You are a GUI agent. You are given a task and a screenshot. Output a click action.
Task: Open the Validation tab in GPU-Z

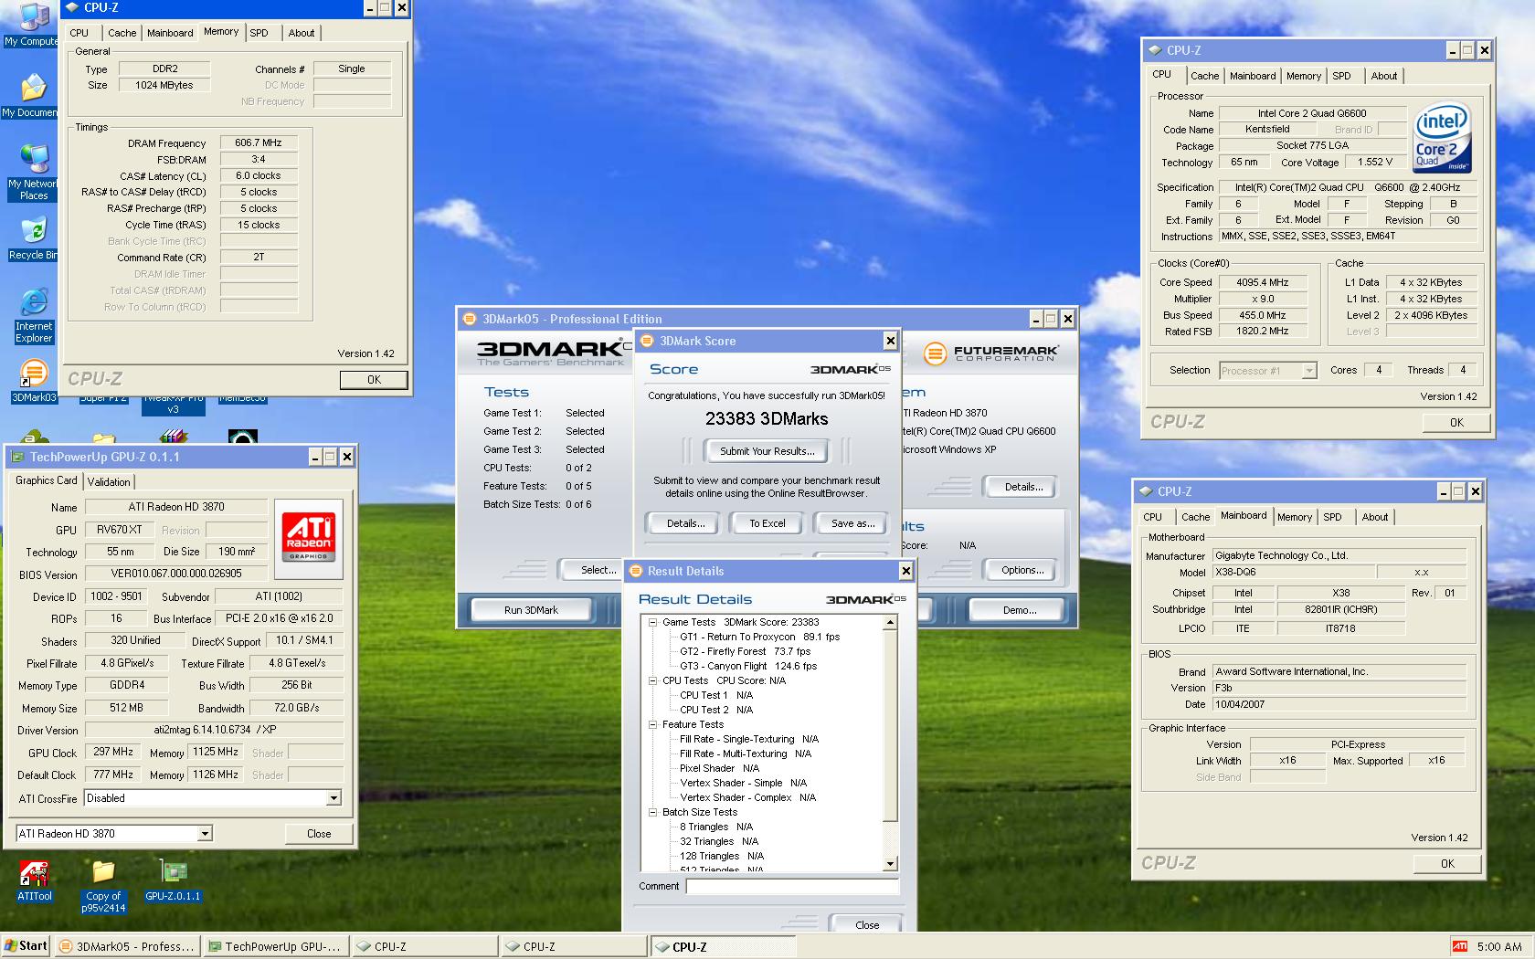[x=109, y=481]
